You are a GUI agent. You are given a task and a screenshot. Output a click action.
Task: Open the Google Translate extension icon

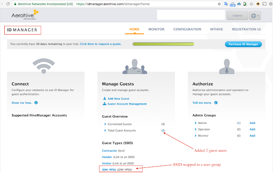click(x=226, y=4)
